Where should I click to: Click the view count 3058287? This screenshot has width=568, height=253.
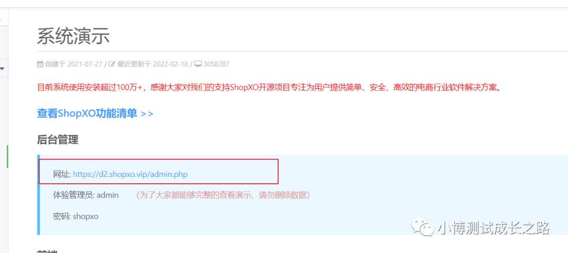(216, 65)
